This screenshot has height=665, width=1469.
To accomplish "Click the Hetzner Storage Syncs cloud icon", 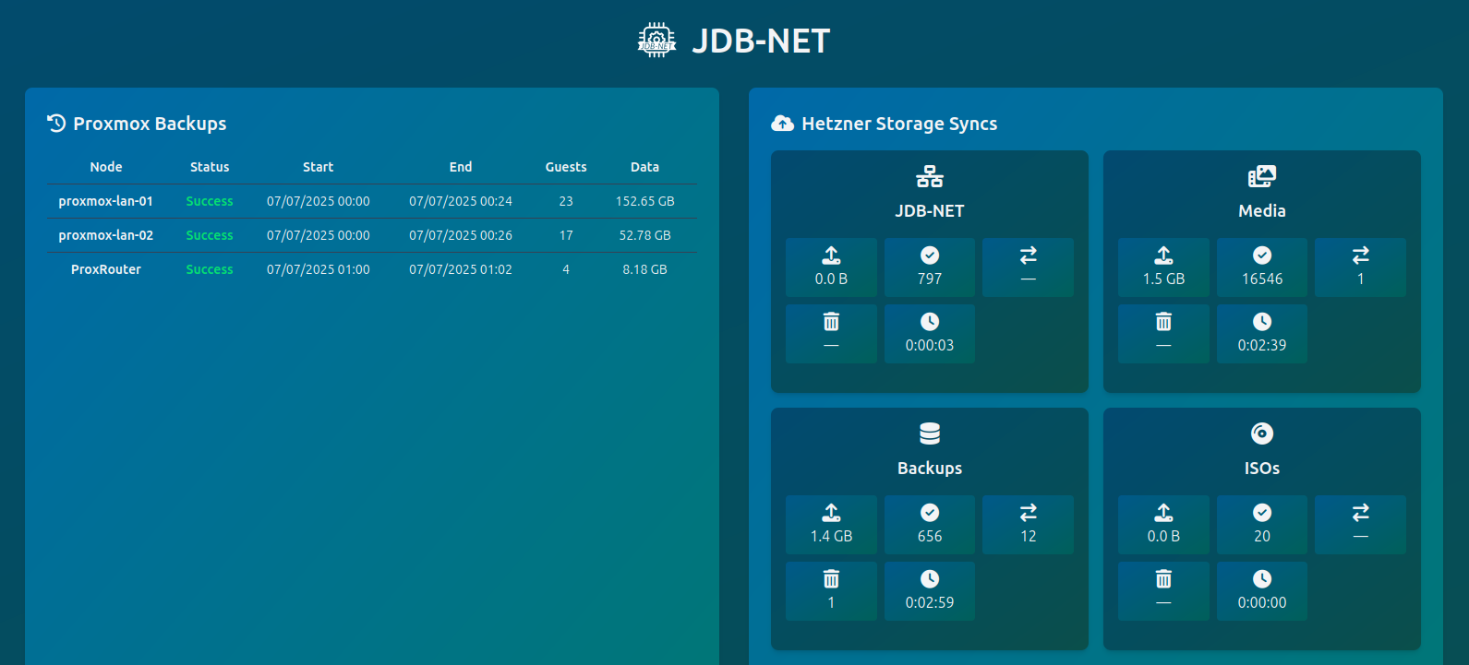I will (x=782, y=124).
